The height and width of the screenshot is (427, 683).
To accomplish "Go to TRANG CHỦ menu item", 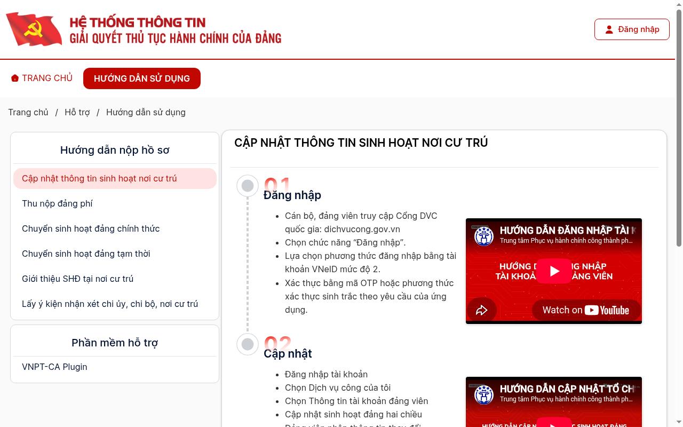I will pos(42,78).
